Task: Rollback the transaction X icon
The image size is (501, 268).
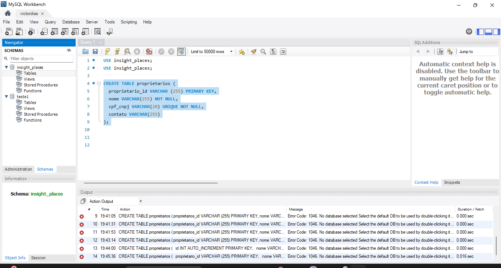Action: pyautogui.click(x=171, y=52)
